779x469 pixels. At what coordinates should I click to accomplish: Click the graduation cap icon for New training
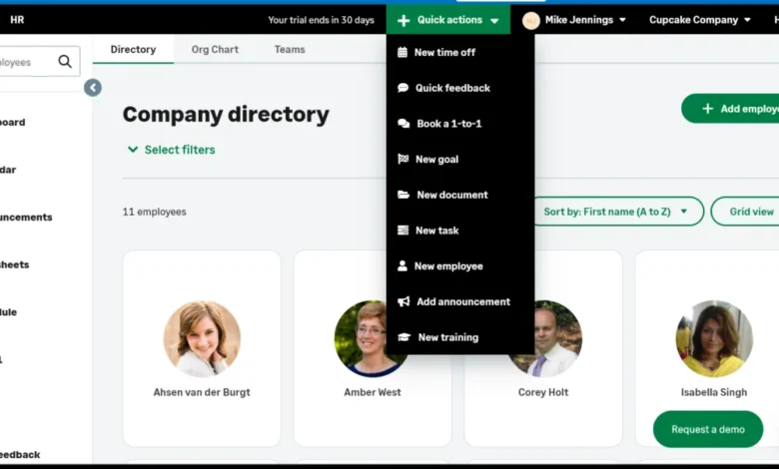pos(403,337)
